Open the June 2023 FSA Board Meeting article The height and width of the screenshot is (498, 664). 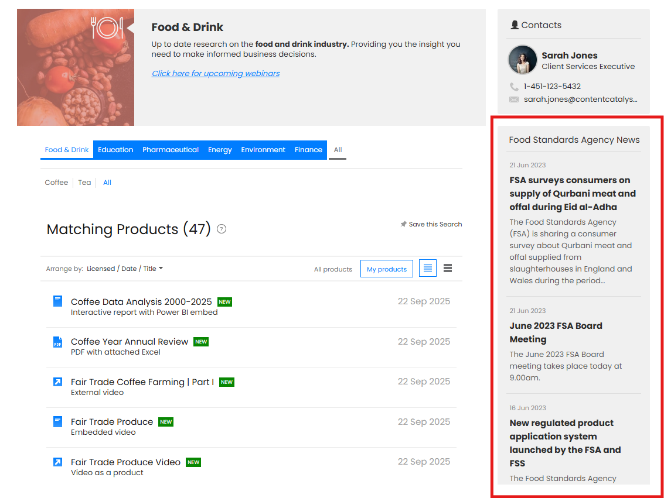click(x=556, y=332)
